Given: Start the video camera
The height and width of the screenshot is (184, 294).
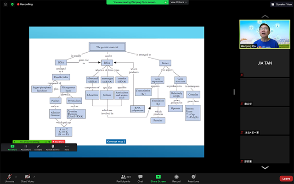Looking at the screenshot, I should tap(28, 177).
